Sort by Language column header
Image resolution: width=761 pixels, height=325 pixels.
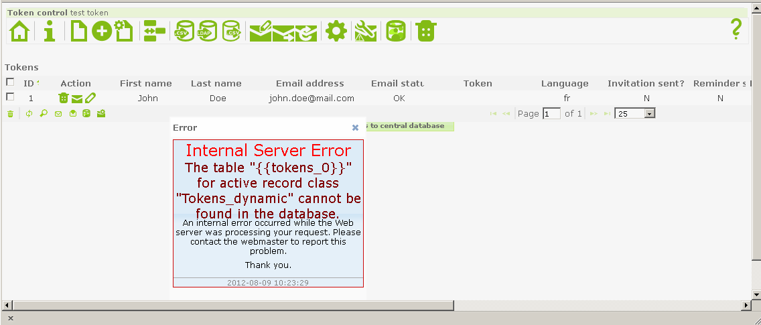(565, 84)
